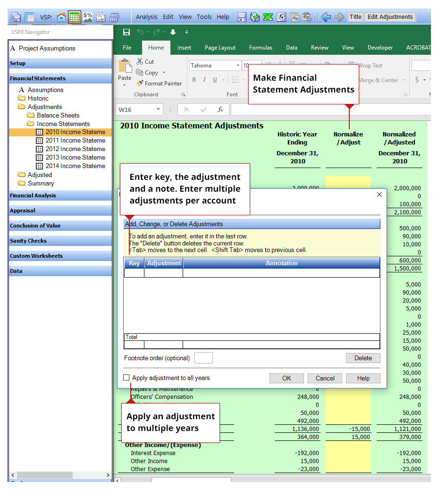438x490 pixels.
Task: Expand the Sanity Checks section
Action: coord(60,241)
